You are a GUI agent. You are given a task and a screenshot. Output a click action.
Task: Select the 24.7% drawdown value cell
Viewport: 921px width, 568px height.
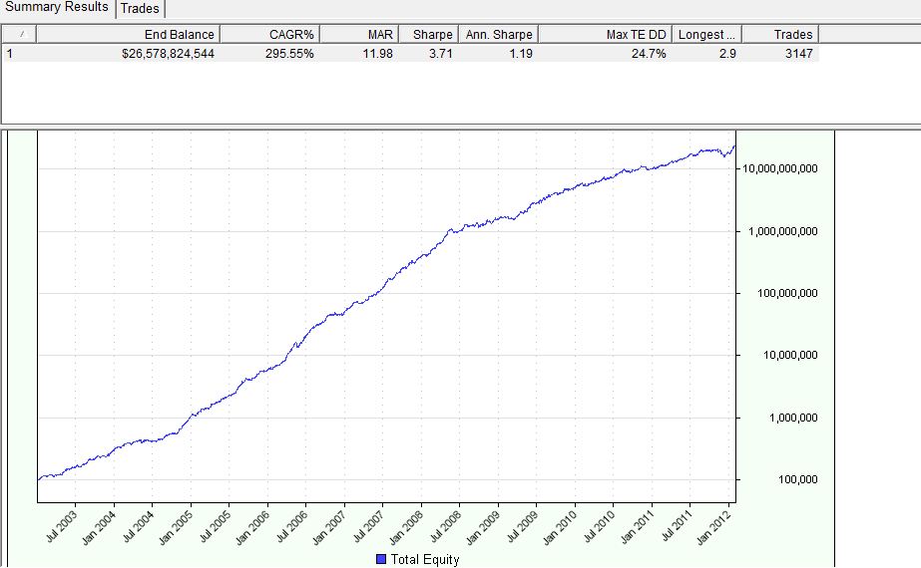tap(649, 54)
